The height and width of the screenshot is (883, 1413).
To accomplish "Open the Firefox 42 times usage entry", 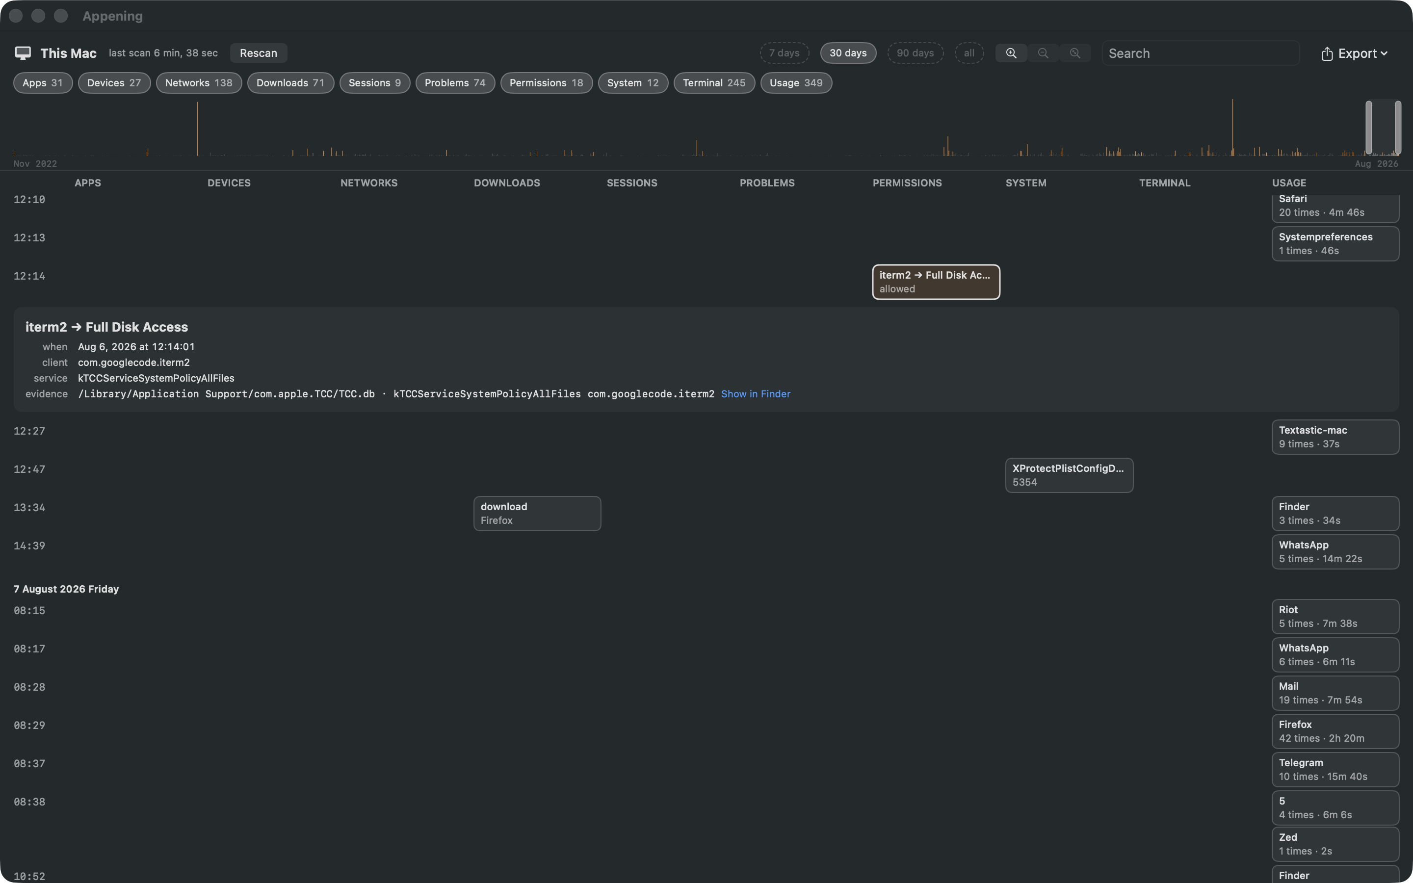I will 1335,731.
